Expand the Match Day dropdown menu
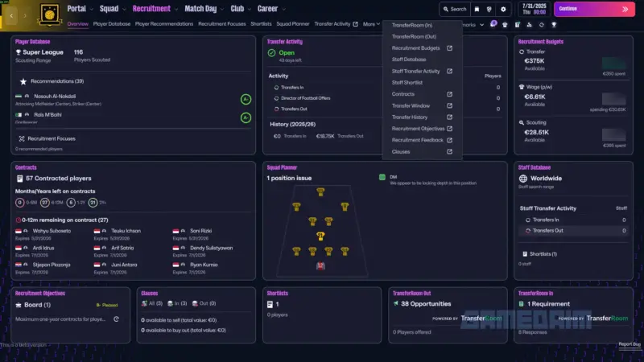Image resolution: width=644 pixels, height=362 pixels. tap(203, 9)
